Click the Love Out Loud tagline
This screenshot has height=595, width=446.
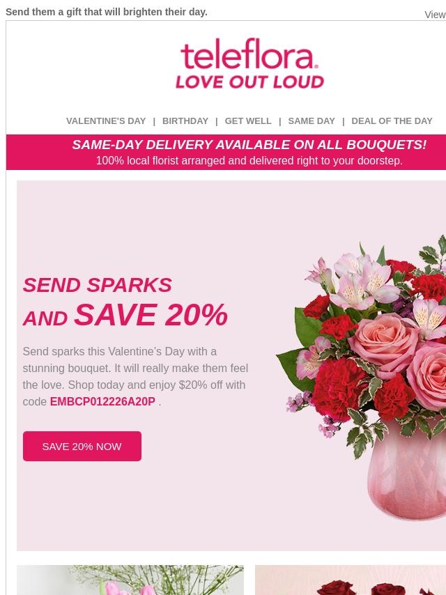coord(249,82)
